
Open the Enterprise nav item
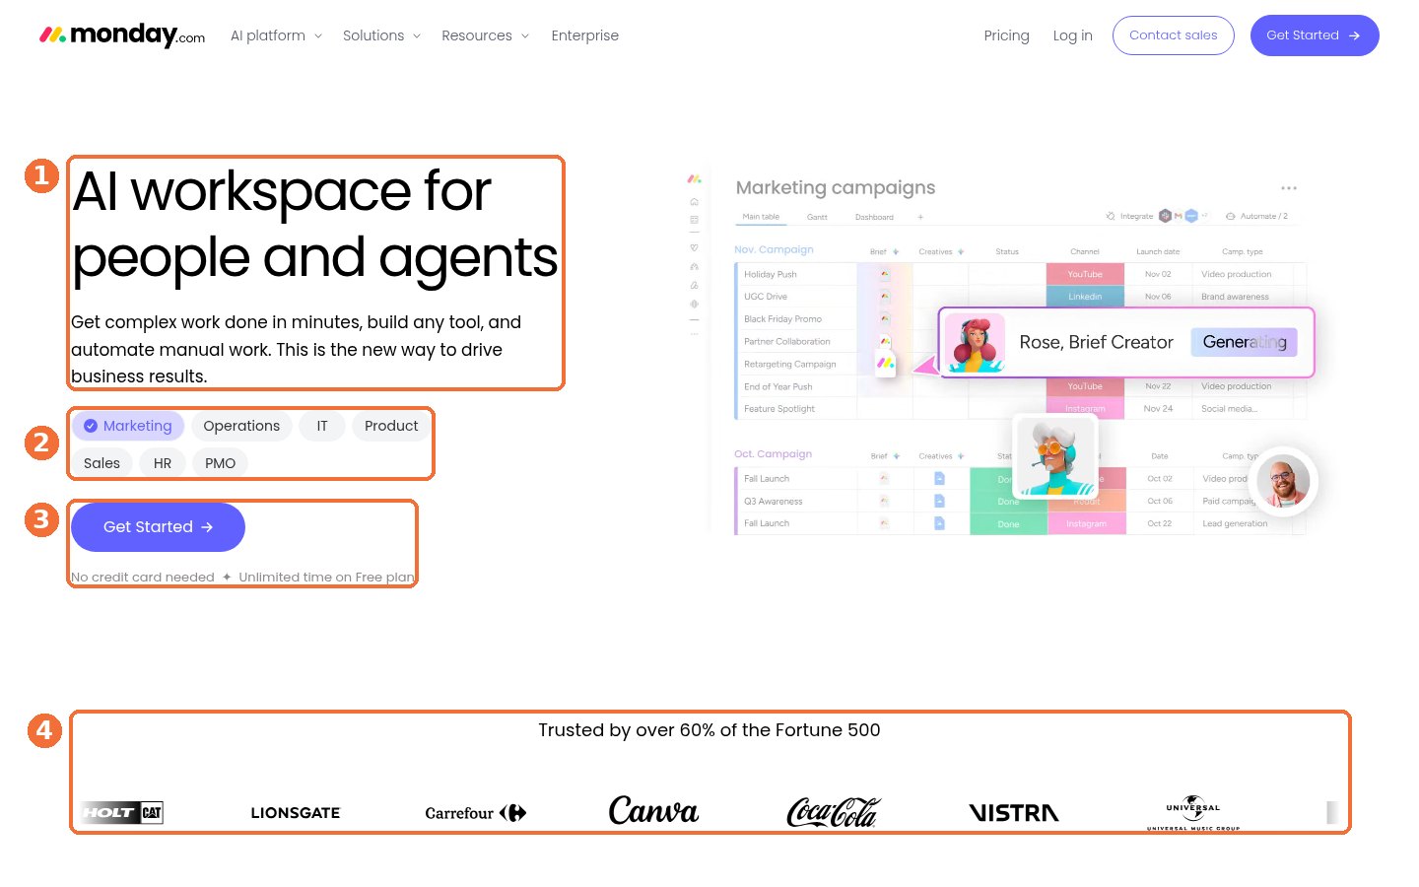585,35
